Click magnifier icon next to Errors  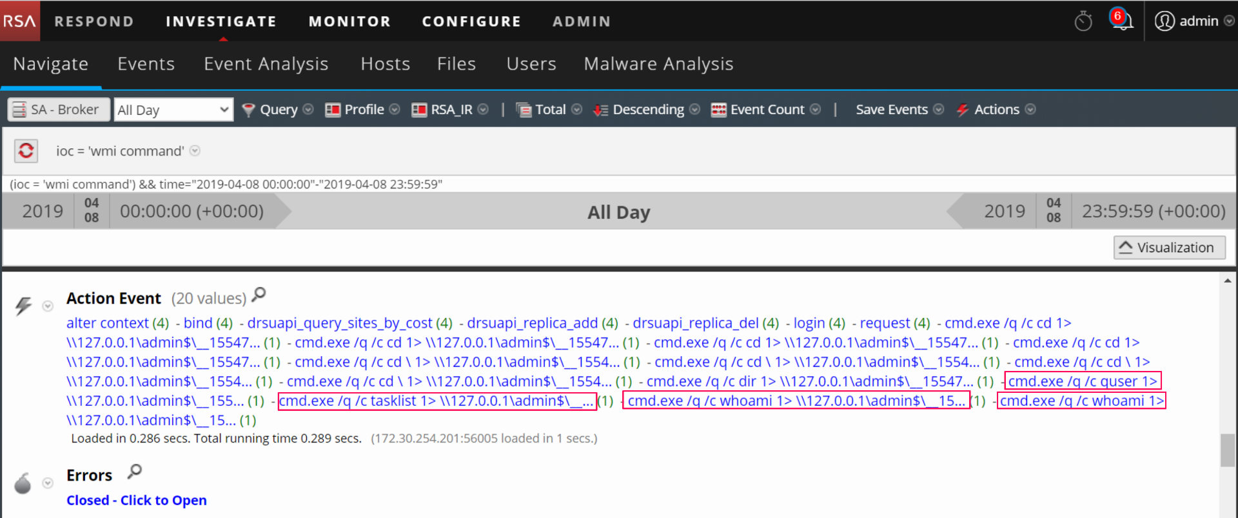click(134, 472)
